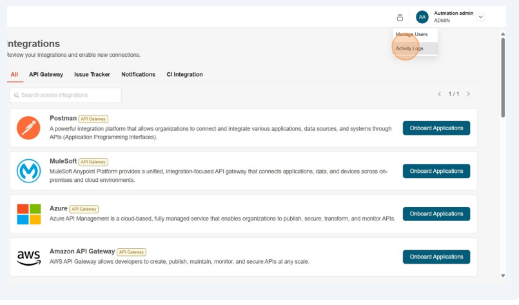Click the MuleSoft logo icon
Image resolution: width=519 pixels, height=305 pixels.
(x=29, y=171)
